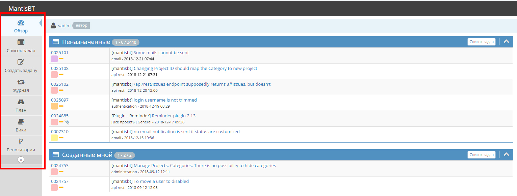Click the paperclip attachment icon on issue 0024885
517x196 pixels.
(67, 122)
